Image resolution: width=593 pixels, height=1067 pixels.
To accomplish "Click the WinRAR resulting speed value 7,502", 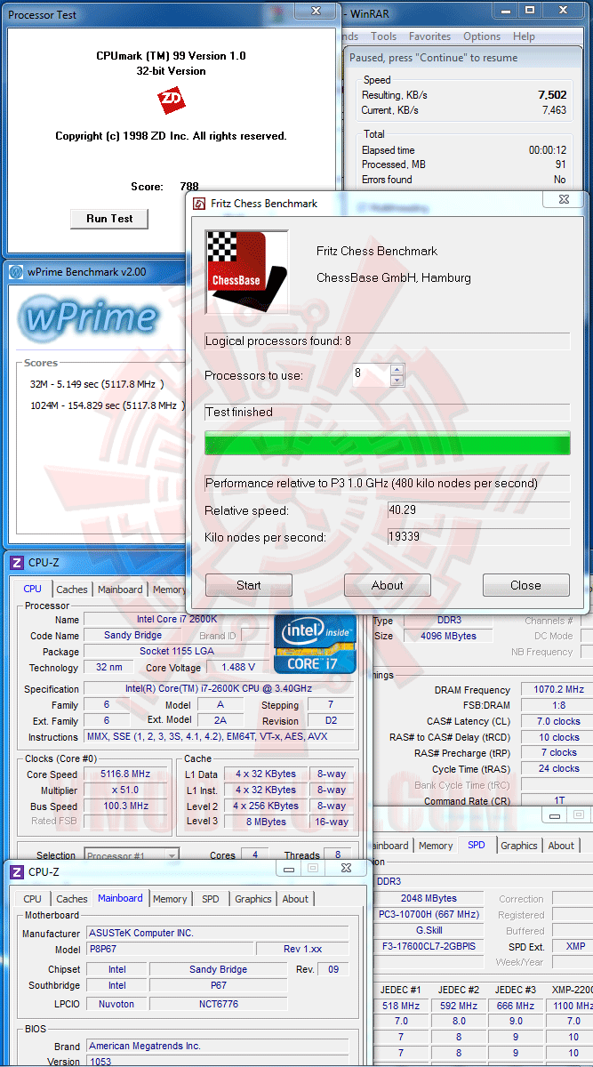I will pos(551,94).
